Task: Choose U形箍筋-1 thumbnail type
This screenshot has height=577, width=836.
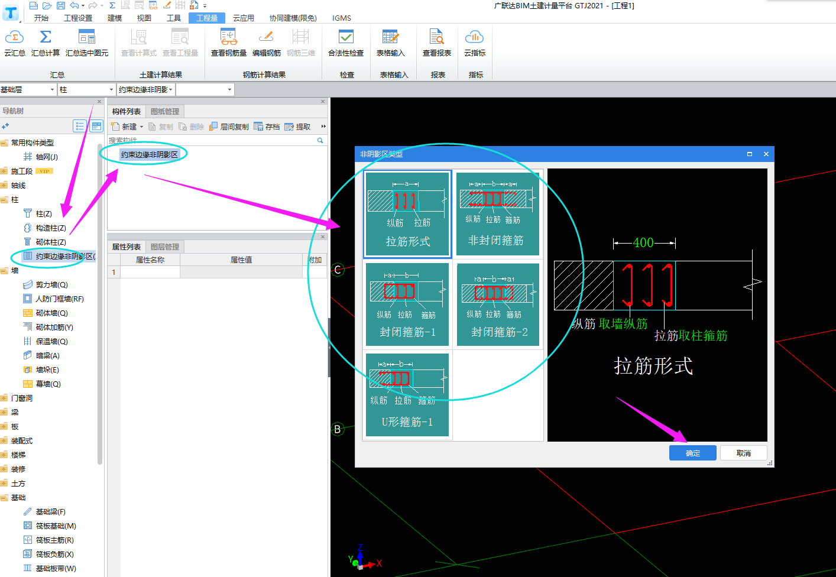Action: click(407, 395)
